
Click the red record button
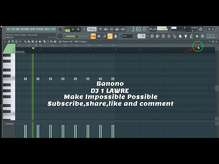coord(84,29)
